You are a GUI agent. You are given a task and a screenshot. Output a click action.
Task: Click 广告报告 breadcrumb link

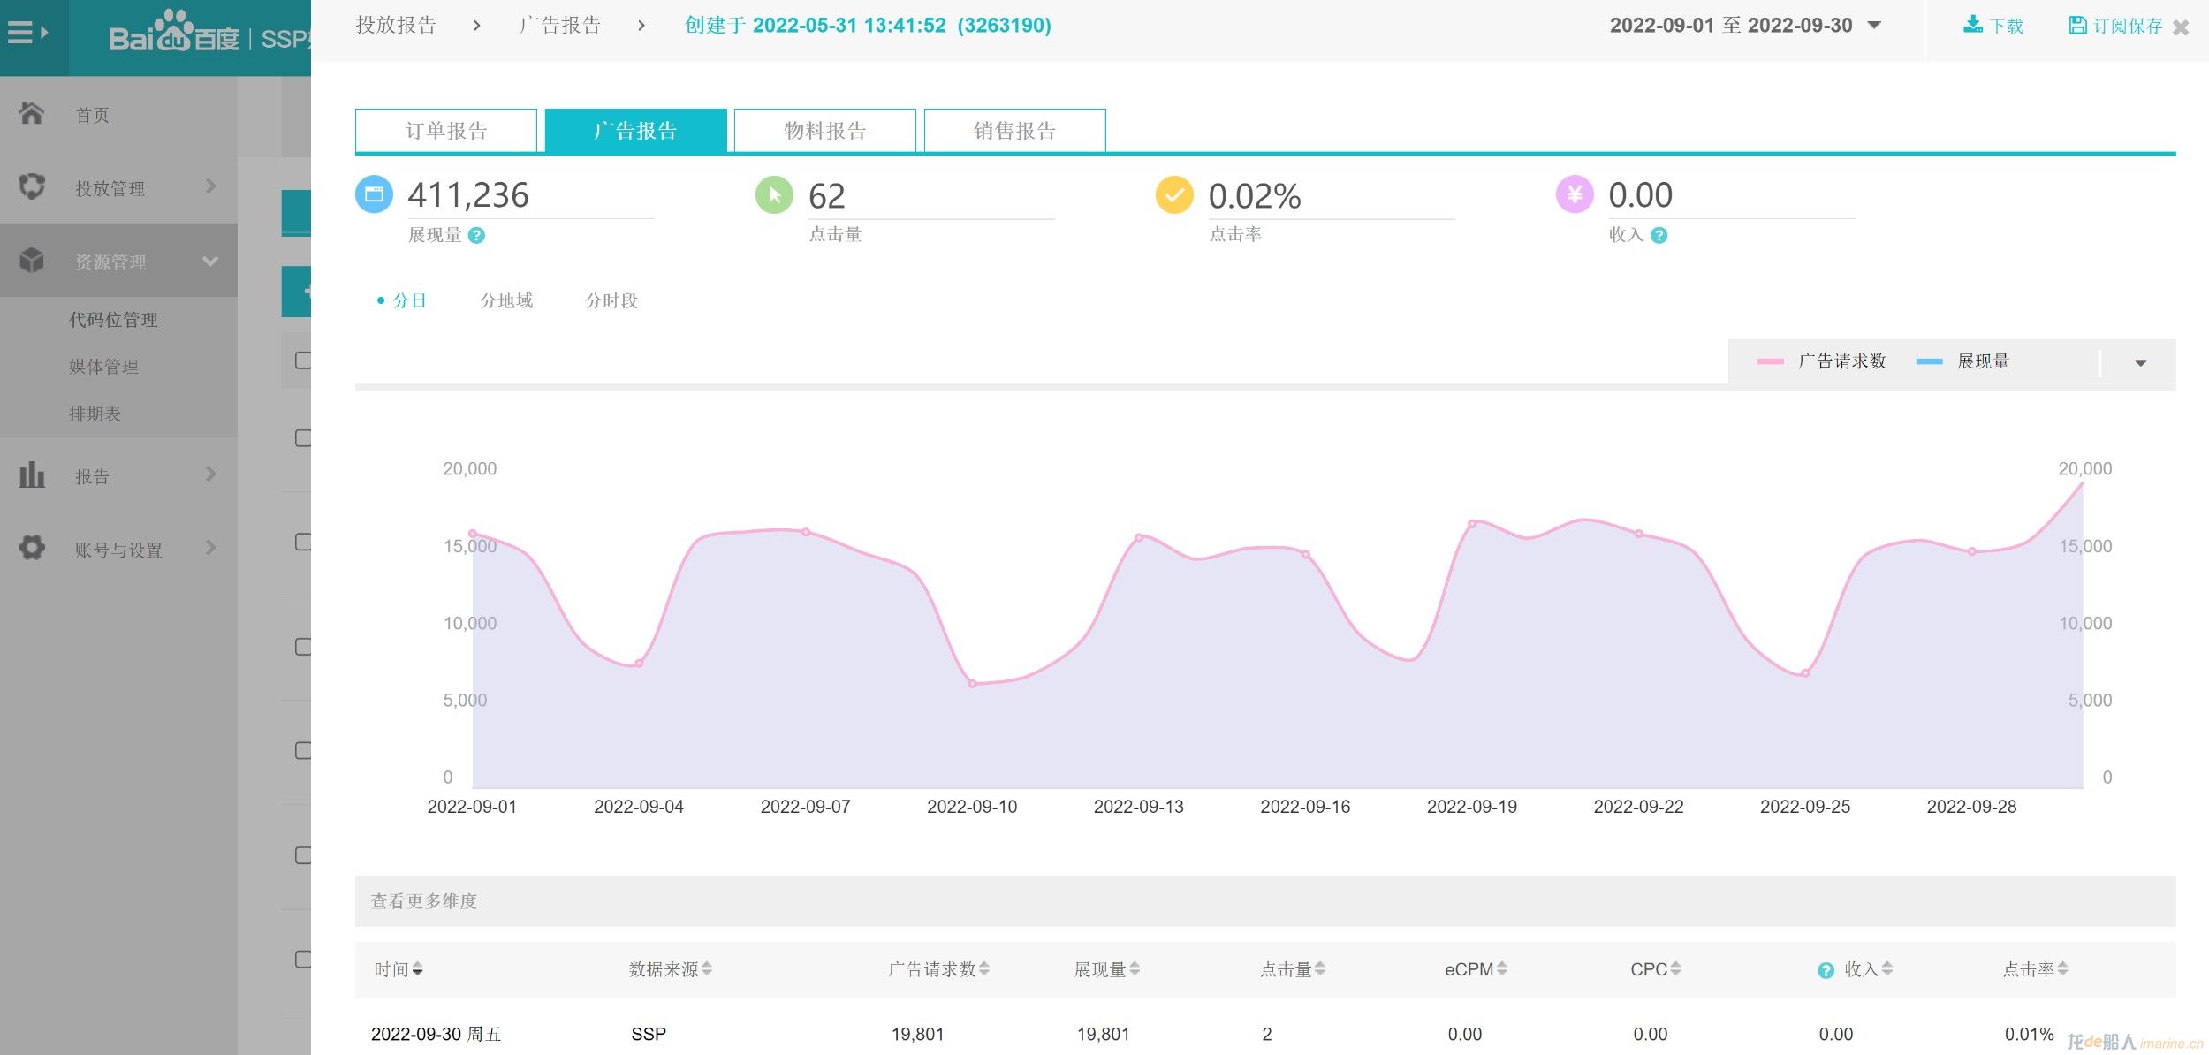pyautogui.click(x=560, y=26)
